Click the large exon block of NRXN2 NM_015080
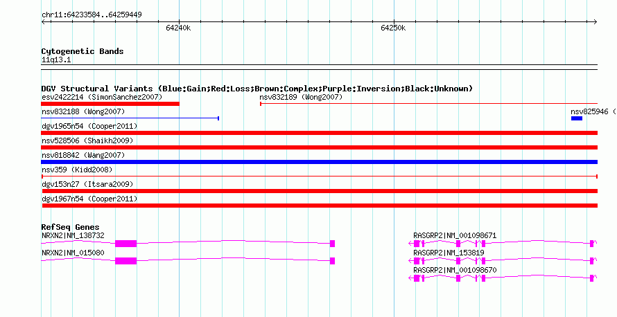This screenshot has height=317, width=617. (x=126, y=261)
